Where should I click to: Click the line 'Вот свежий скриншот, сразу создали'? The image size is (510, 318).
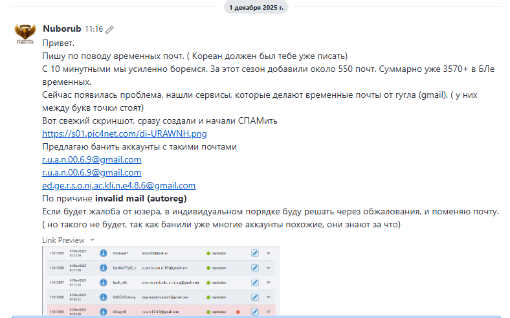(x=160, y=120)
